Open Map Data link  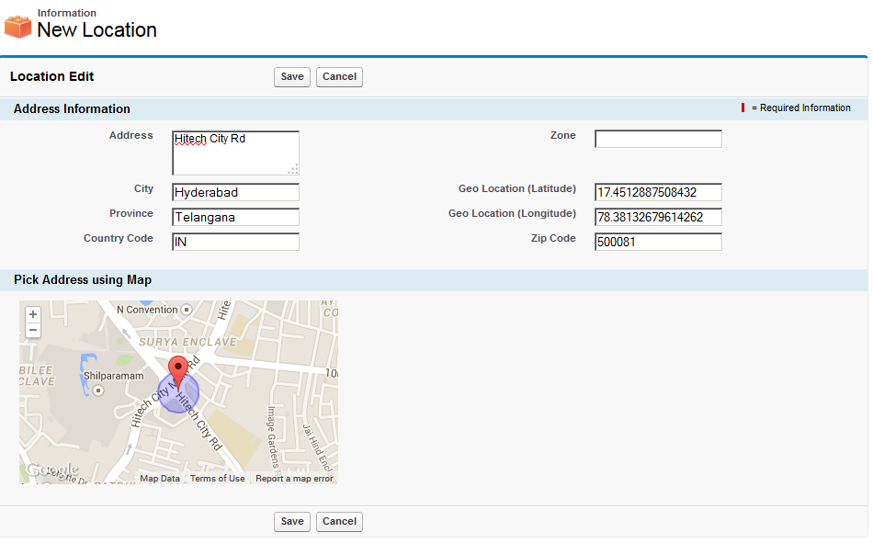(160, 478)
